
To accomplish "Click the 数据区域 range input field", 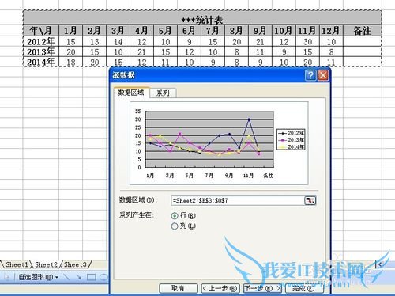I will [238, 200].
